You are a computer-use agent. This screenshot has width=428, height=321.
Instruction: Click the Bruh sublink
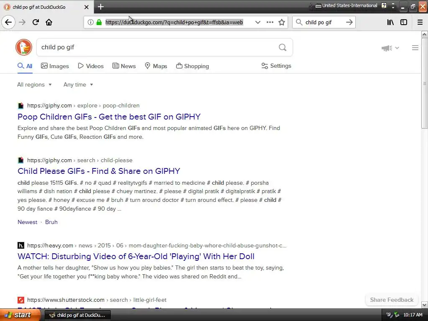coord(51,222)
